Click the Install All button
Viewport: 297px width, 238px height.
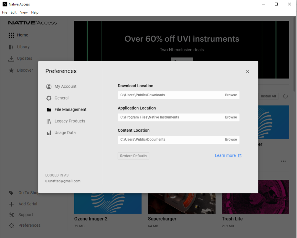tap(268, 96)
